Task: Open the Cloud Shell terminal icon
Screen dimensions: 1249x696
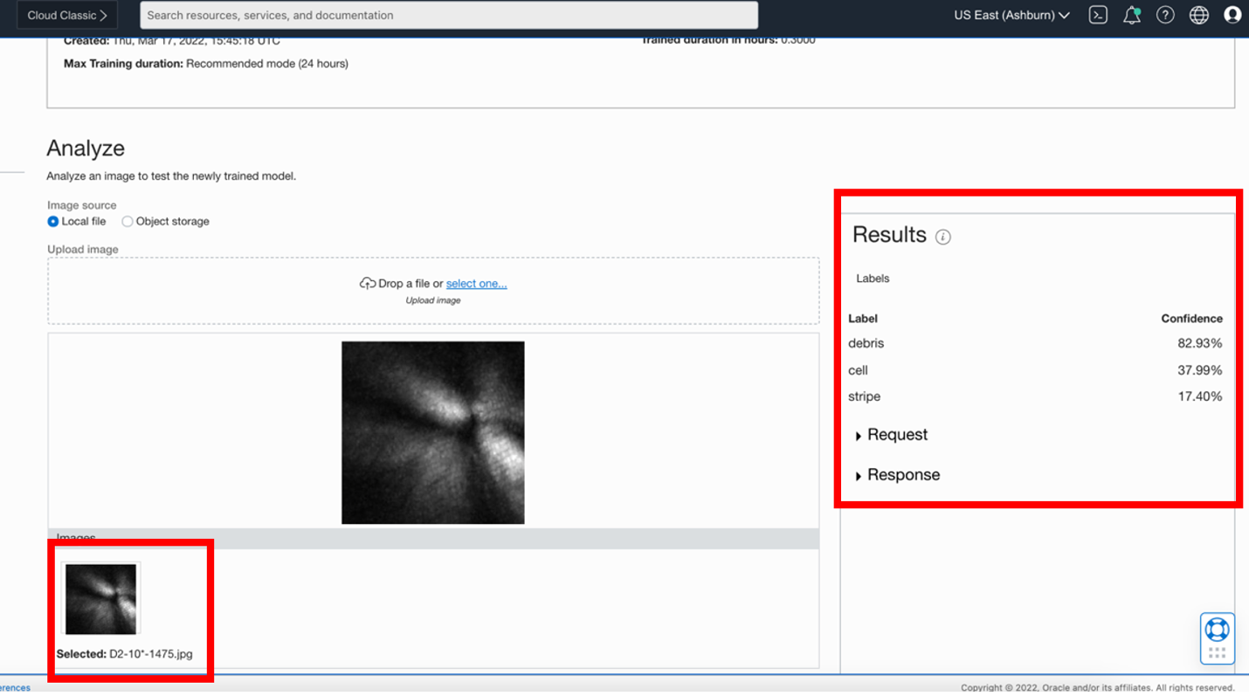Action: 1098,15
